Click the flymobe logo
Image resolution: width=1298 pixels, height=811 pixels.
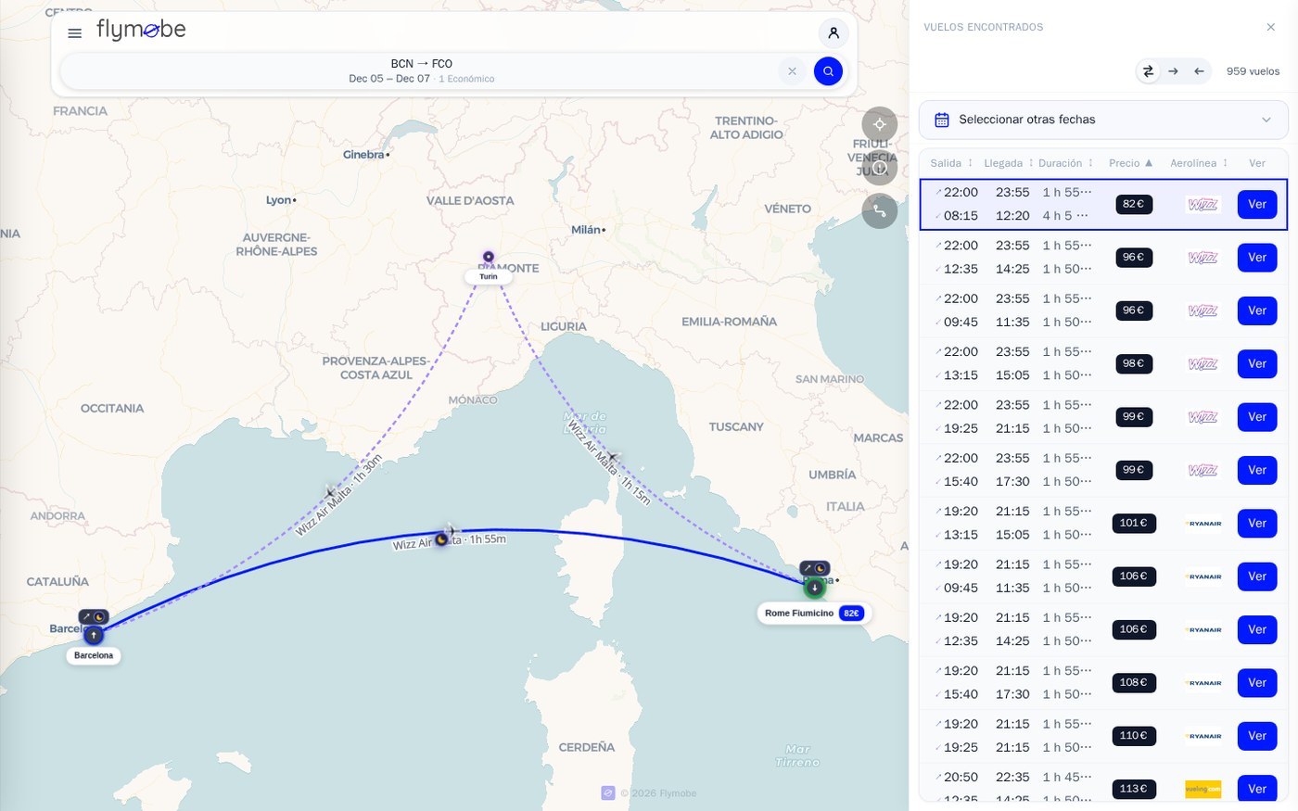click(x=141, y=31)
